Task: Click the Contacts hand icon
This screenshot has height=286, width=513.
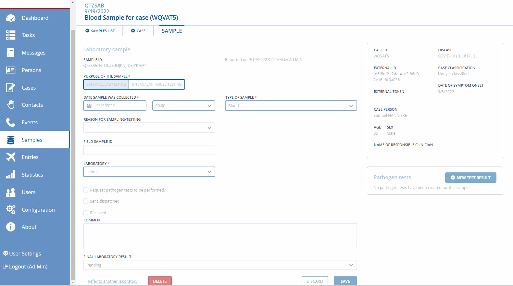Action: pyautogui.click(x=11, y=105)
